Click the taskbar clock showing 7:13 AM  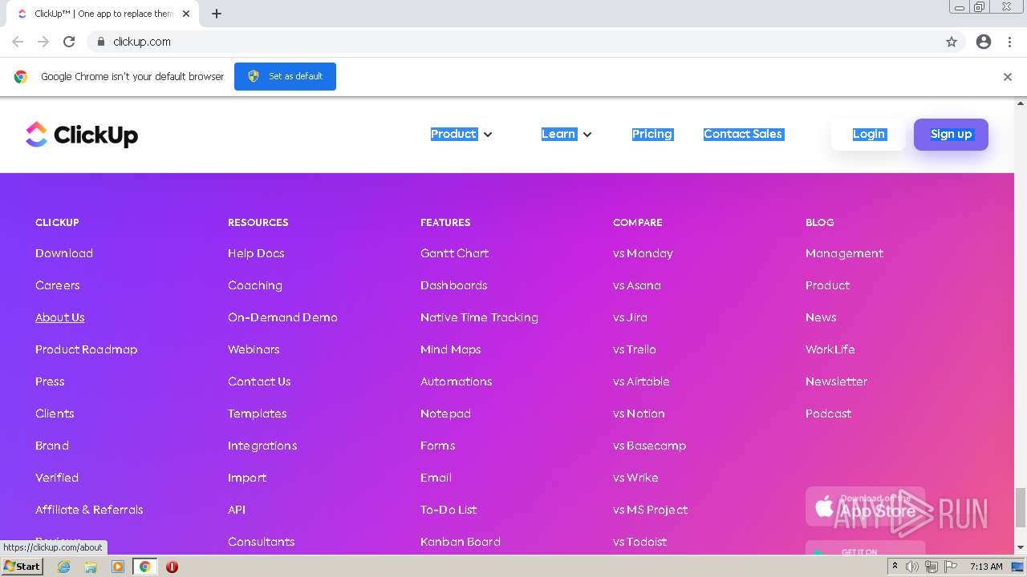[985, 567]
